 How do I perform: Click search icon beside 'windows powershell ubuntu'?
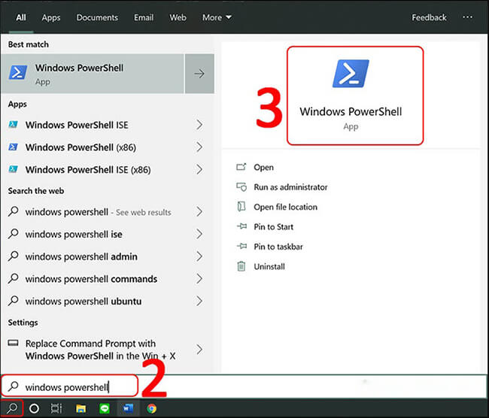pyautogui.click(x=13, y=301)
